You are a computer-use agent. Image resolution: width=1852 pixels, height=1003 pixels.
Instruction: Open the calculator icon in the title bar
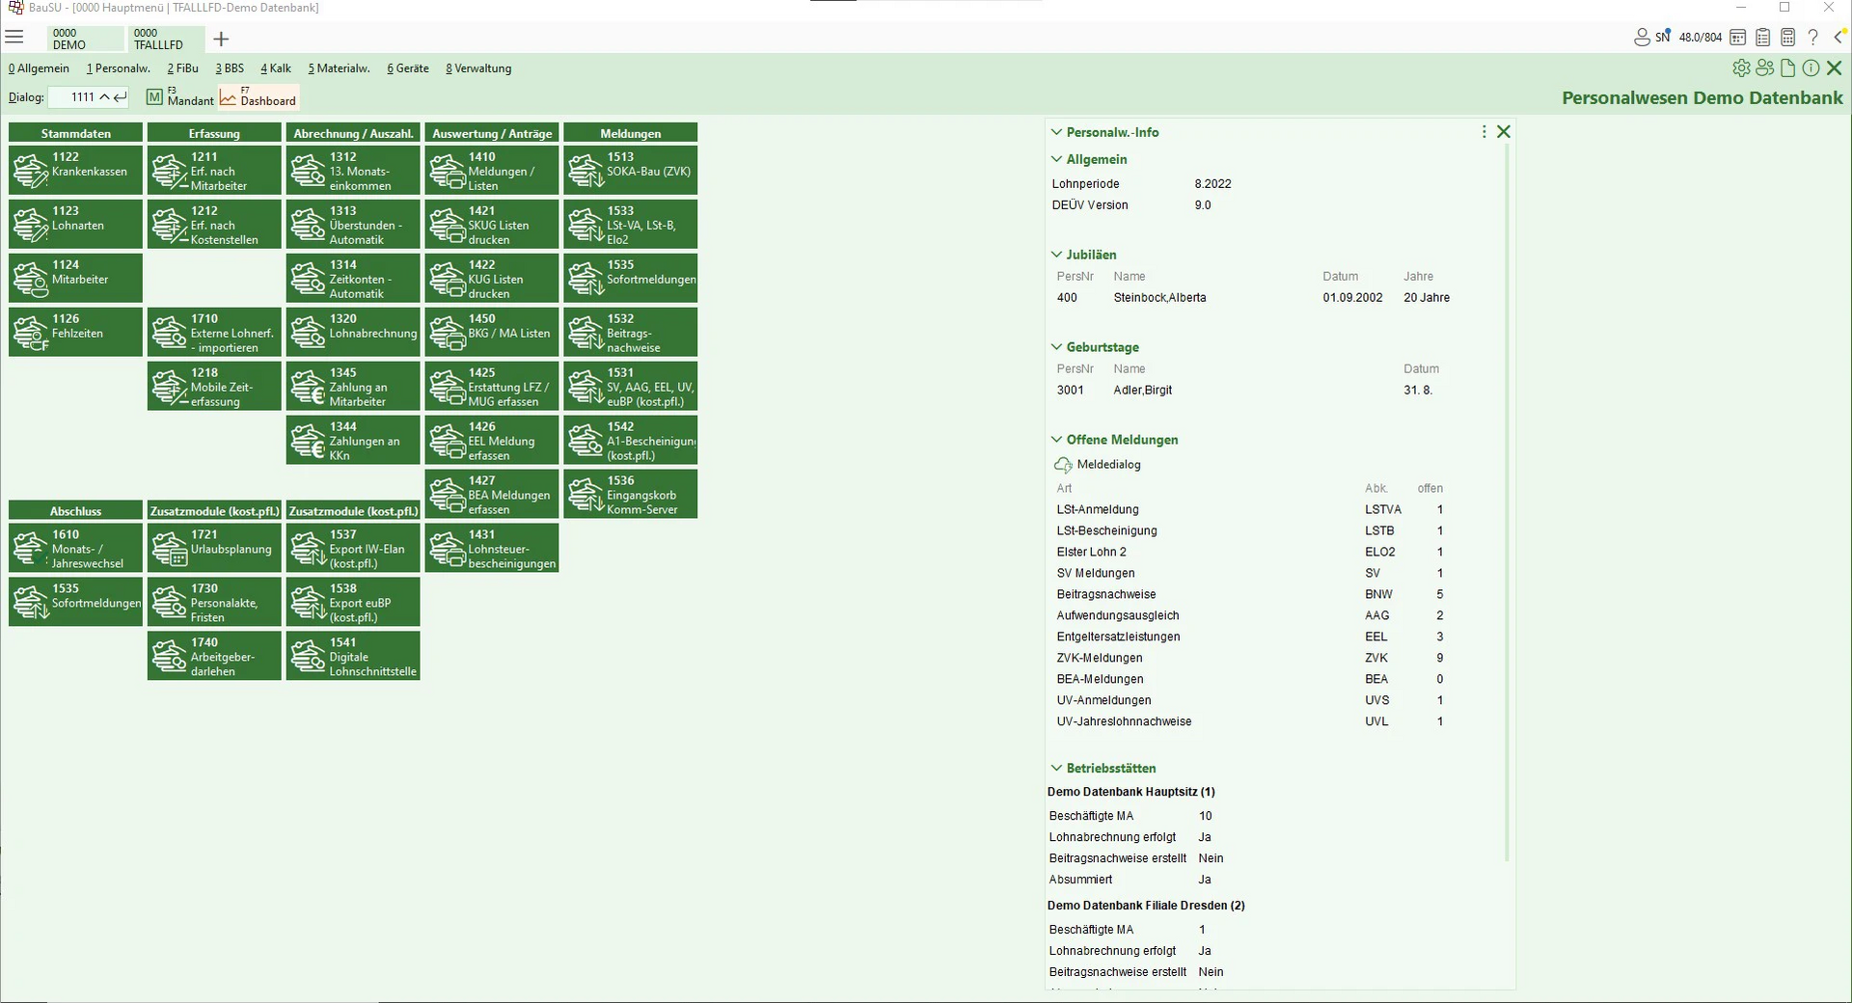point(1788,37)
